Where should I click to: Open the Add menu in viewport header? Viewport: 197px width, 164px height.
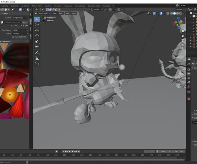coord(67,13)
